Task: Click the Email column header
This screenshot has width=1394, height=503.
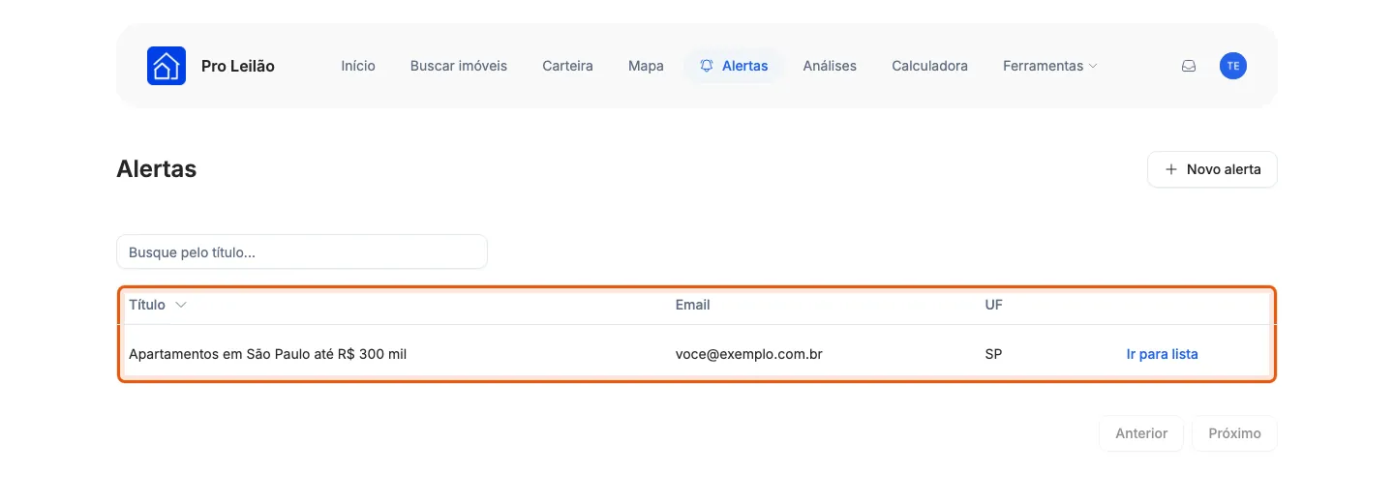Action: [x=693, y=305]
